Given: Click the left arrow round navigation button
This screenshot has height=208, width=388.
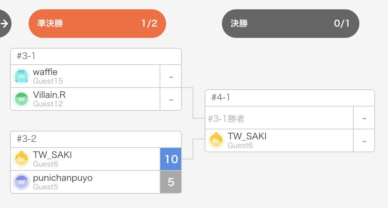Looking at the screenshot, I should tap(4, 24).
